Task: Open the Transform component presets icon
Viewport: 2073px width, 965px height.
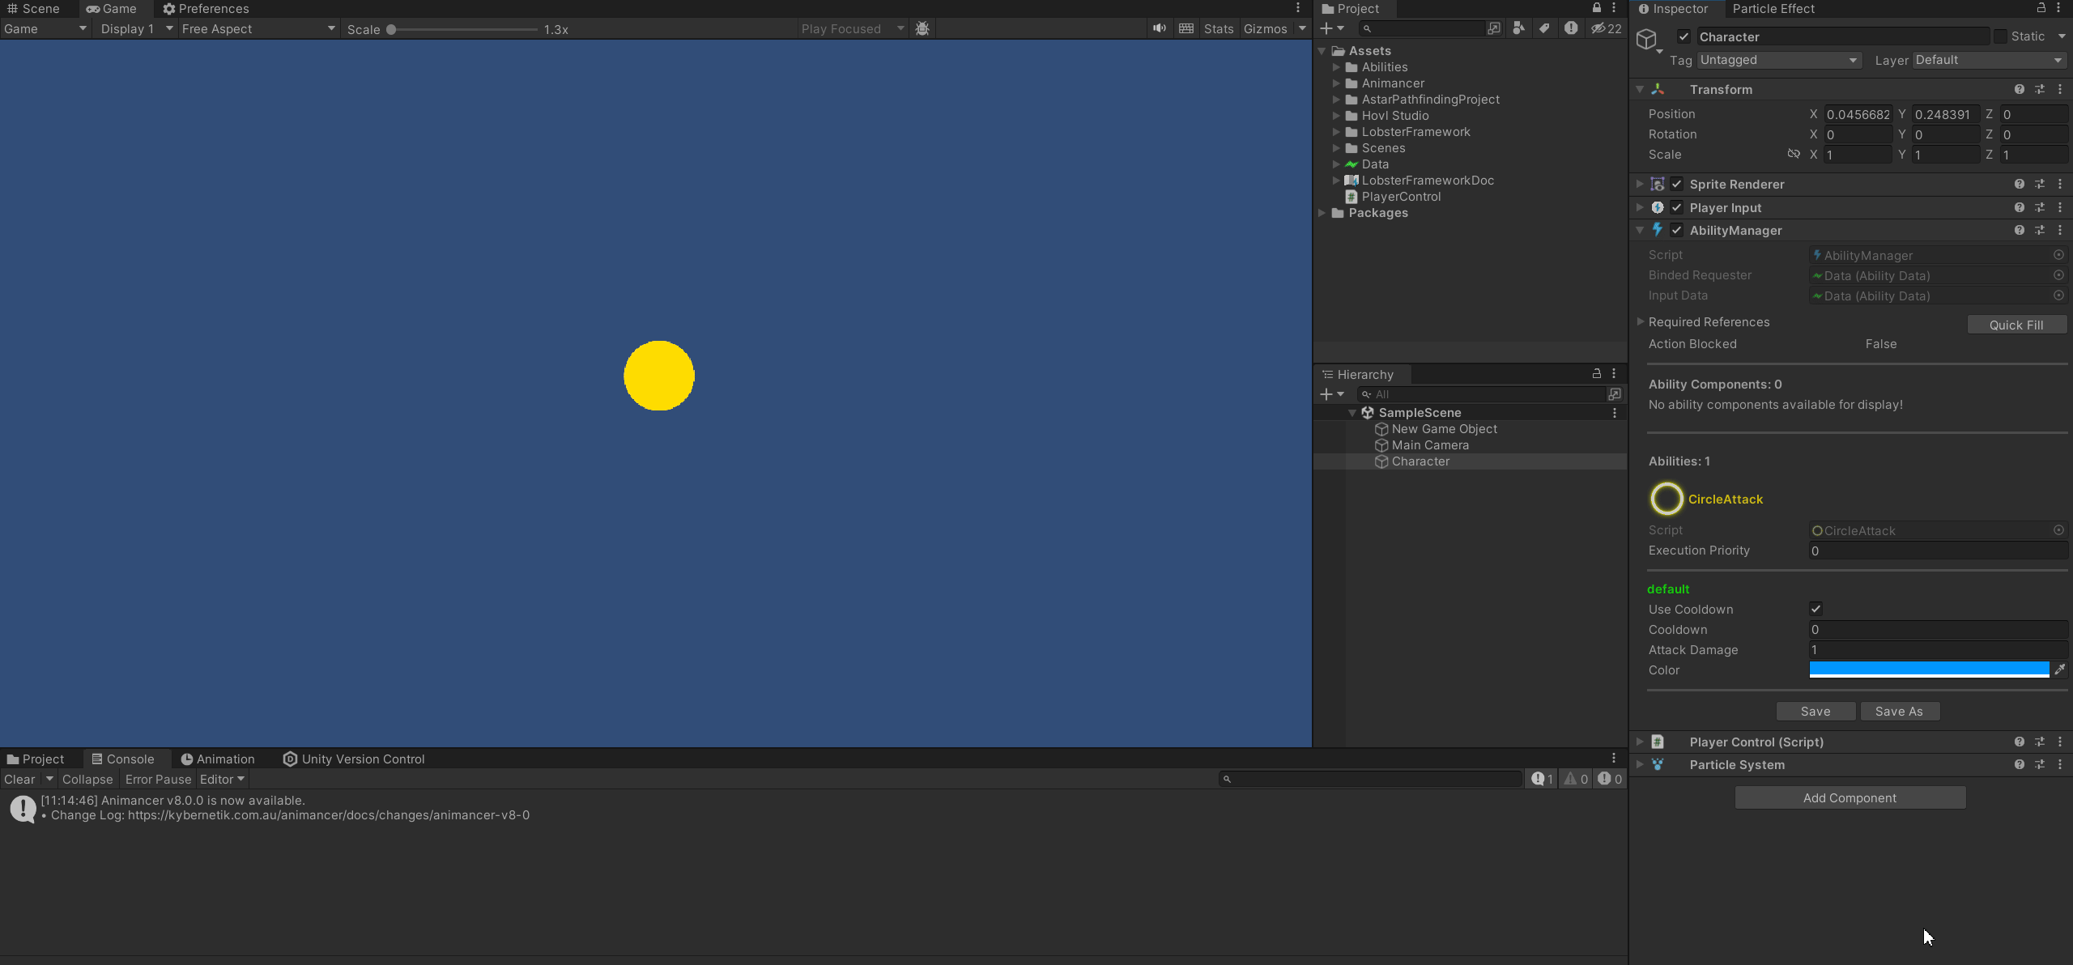Action: (2040, 89)
